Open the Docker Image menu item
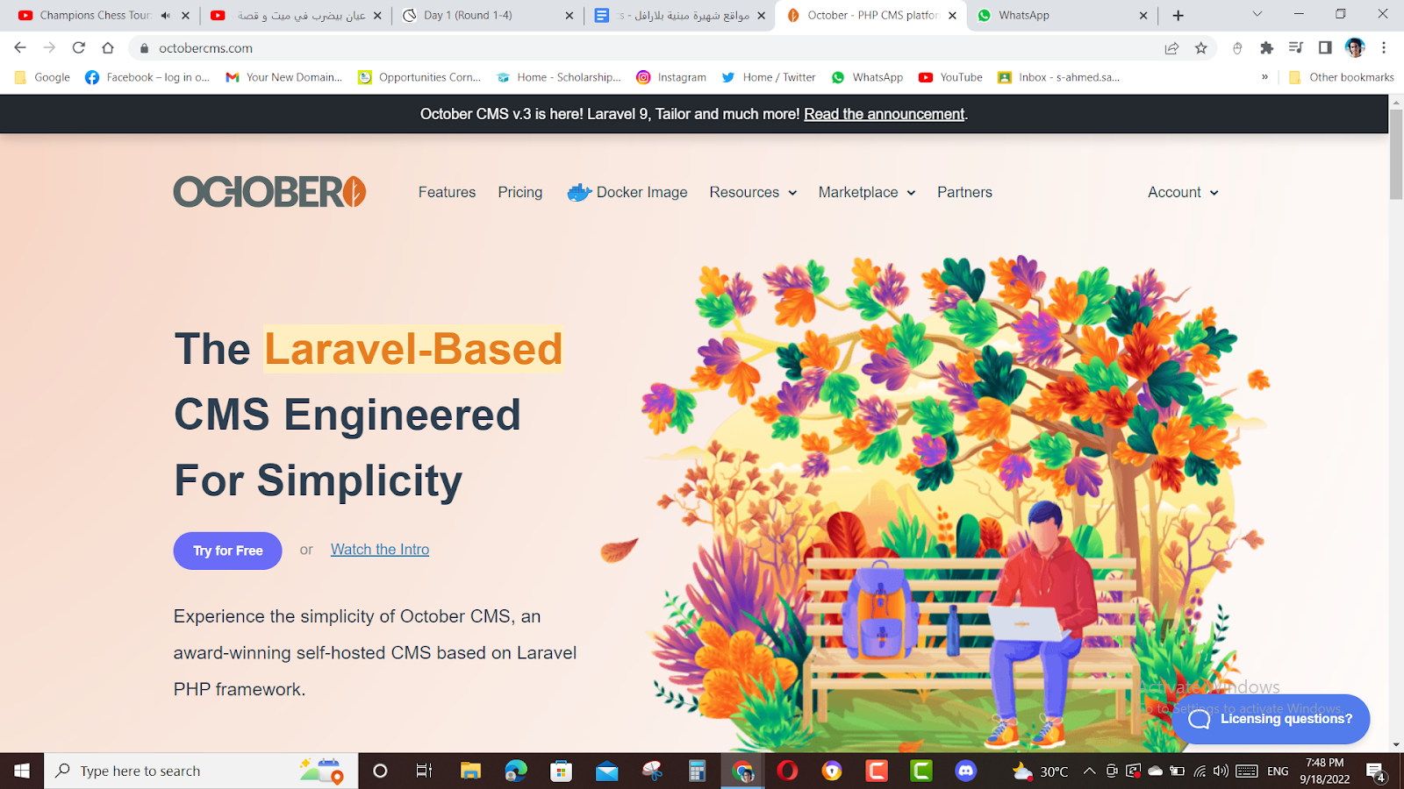 [x=627, y=192]
